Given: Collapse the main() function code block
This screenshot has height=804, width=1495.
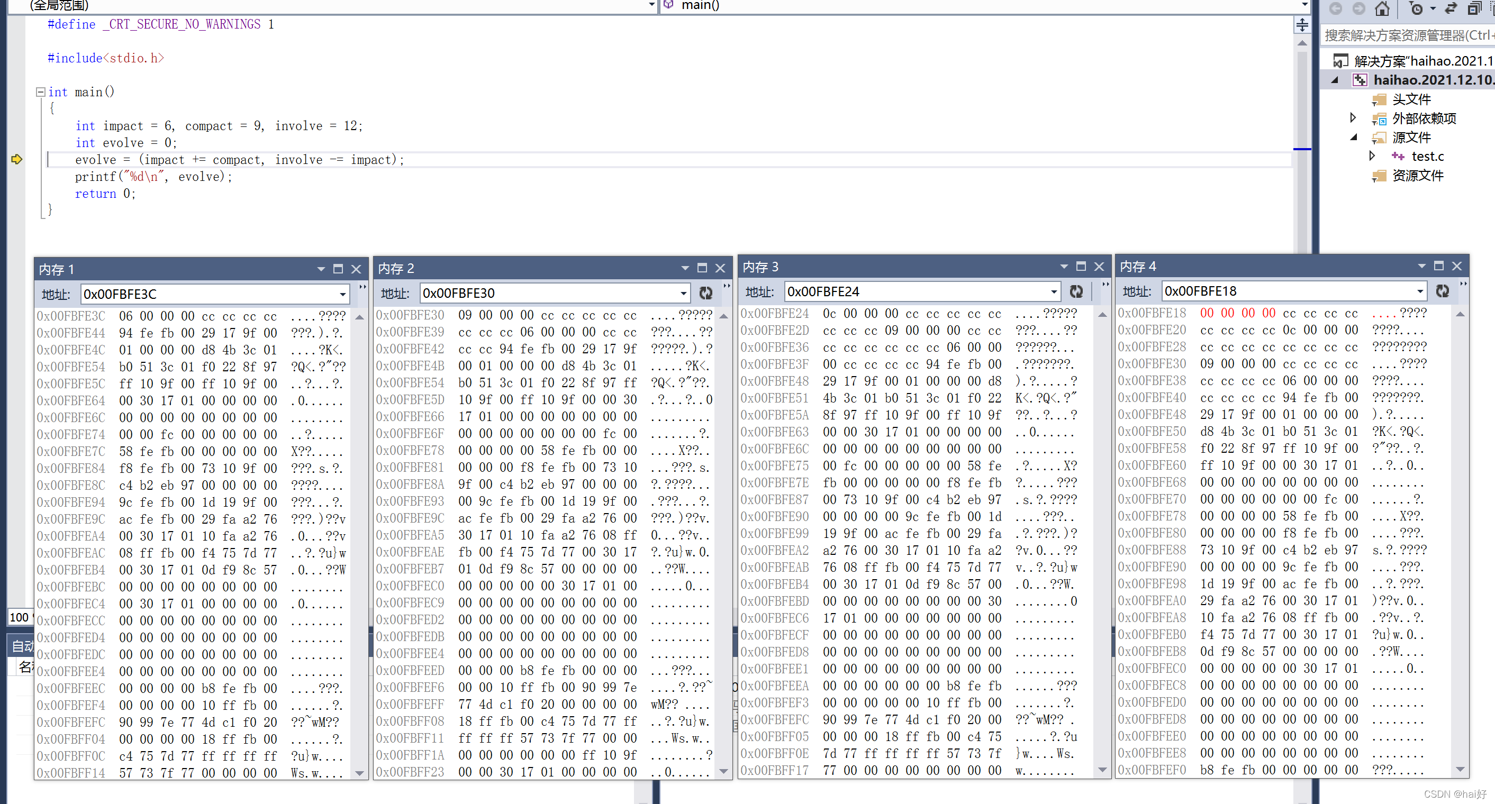Looking at the screenshot, I should (41, 92).
